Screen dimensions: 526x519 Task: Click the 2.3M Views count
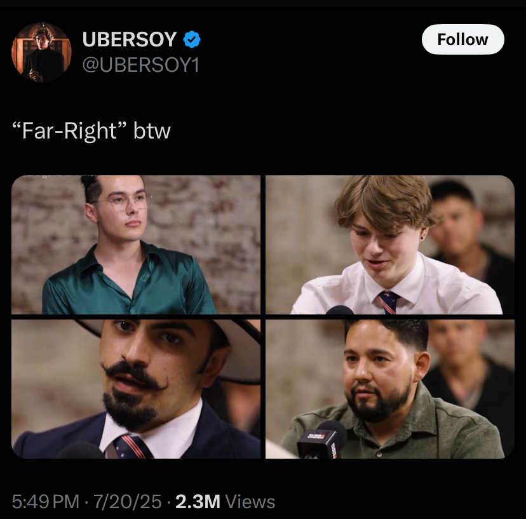coord(225,502)
